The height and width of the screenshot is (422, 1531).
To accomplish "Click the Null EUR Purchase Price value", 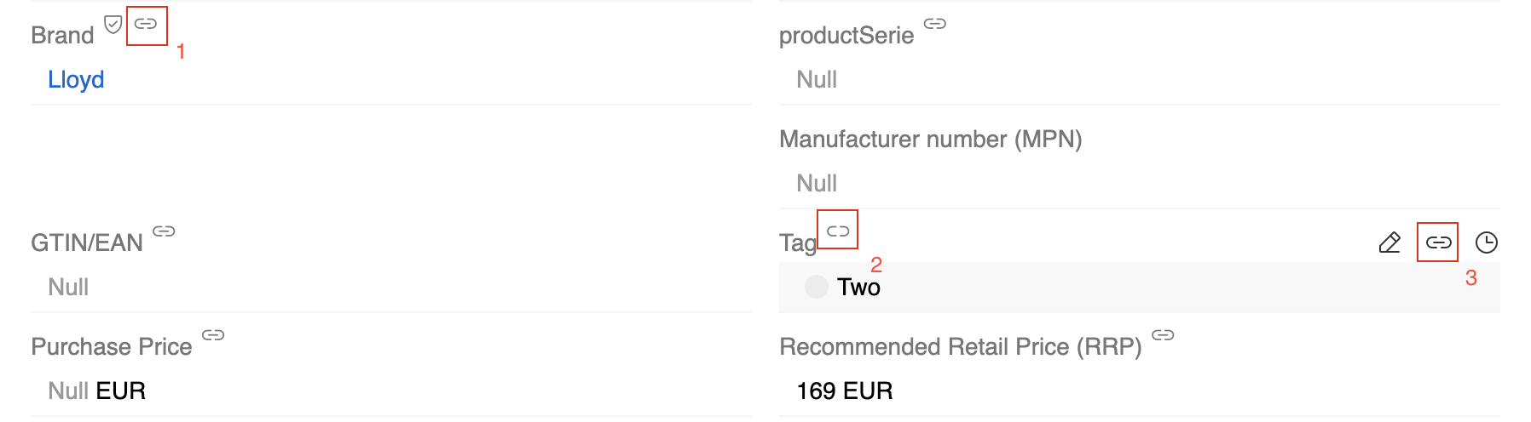I will pyautogui.click(x=96, y=391).
